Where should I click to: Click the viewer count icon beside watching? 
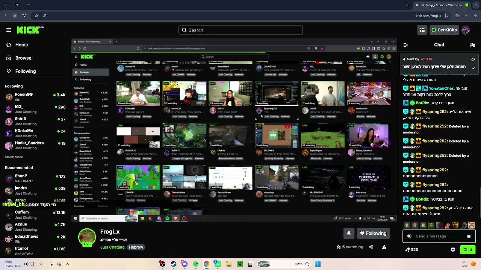[339, 247]
